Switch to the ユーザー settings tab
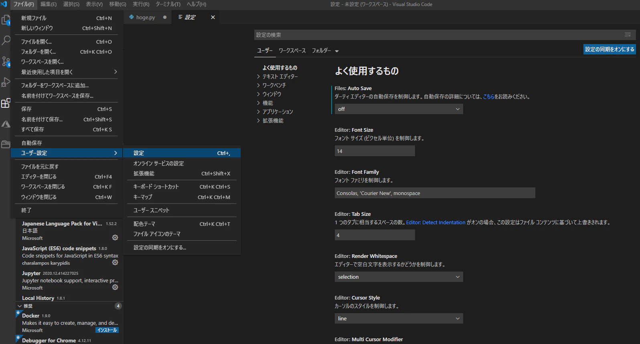640x344 pixels. [x=265, y=50]
